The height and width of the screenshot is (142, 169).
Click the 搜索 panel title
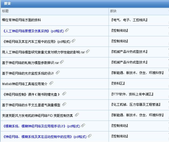pos(7,4)
